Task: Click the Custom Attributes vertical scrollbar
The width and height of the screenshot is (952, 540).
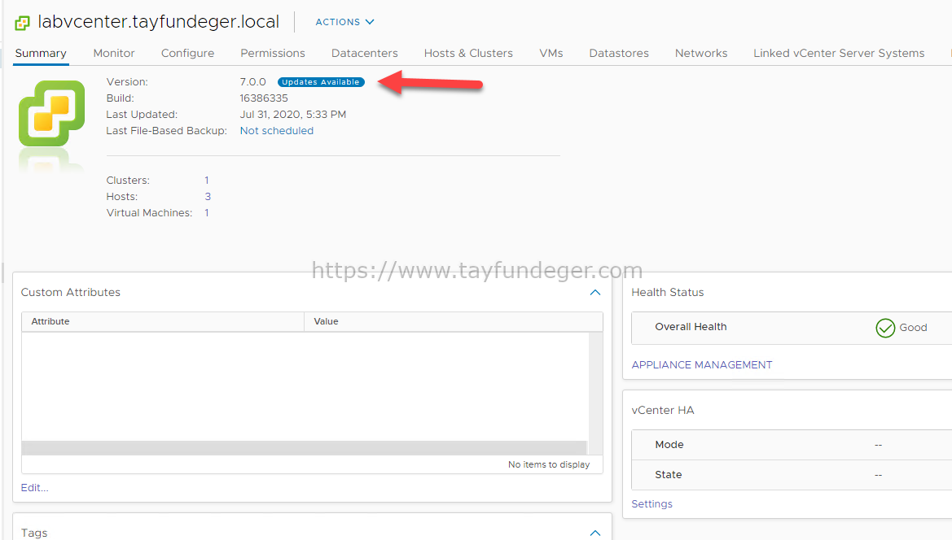Action: point(595,393)
